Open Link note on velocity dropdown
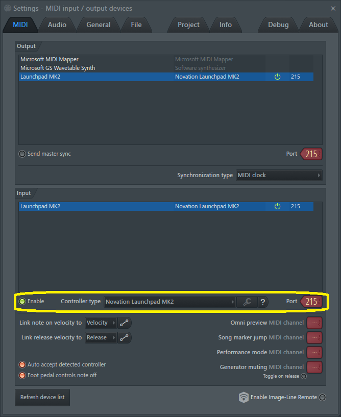 click(x=101, y=323)
